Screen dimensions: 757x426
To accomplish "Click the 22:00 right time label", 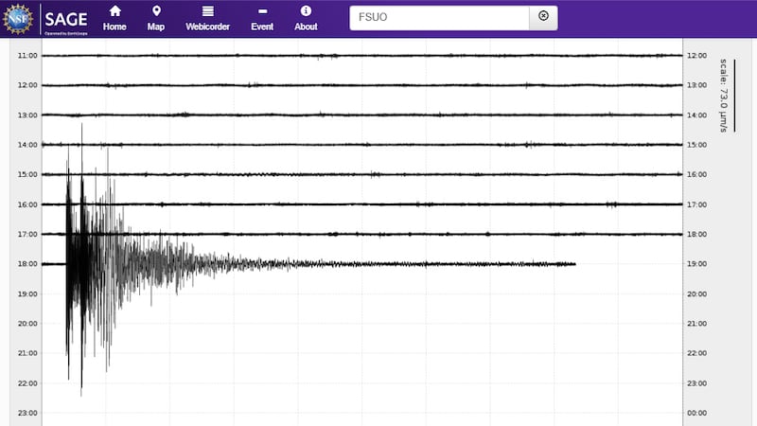I will coord(696,353).
